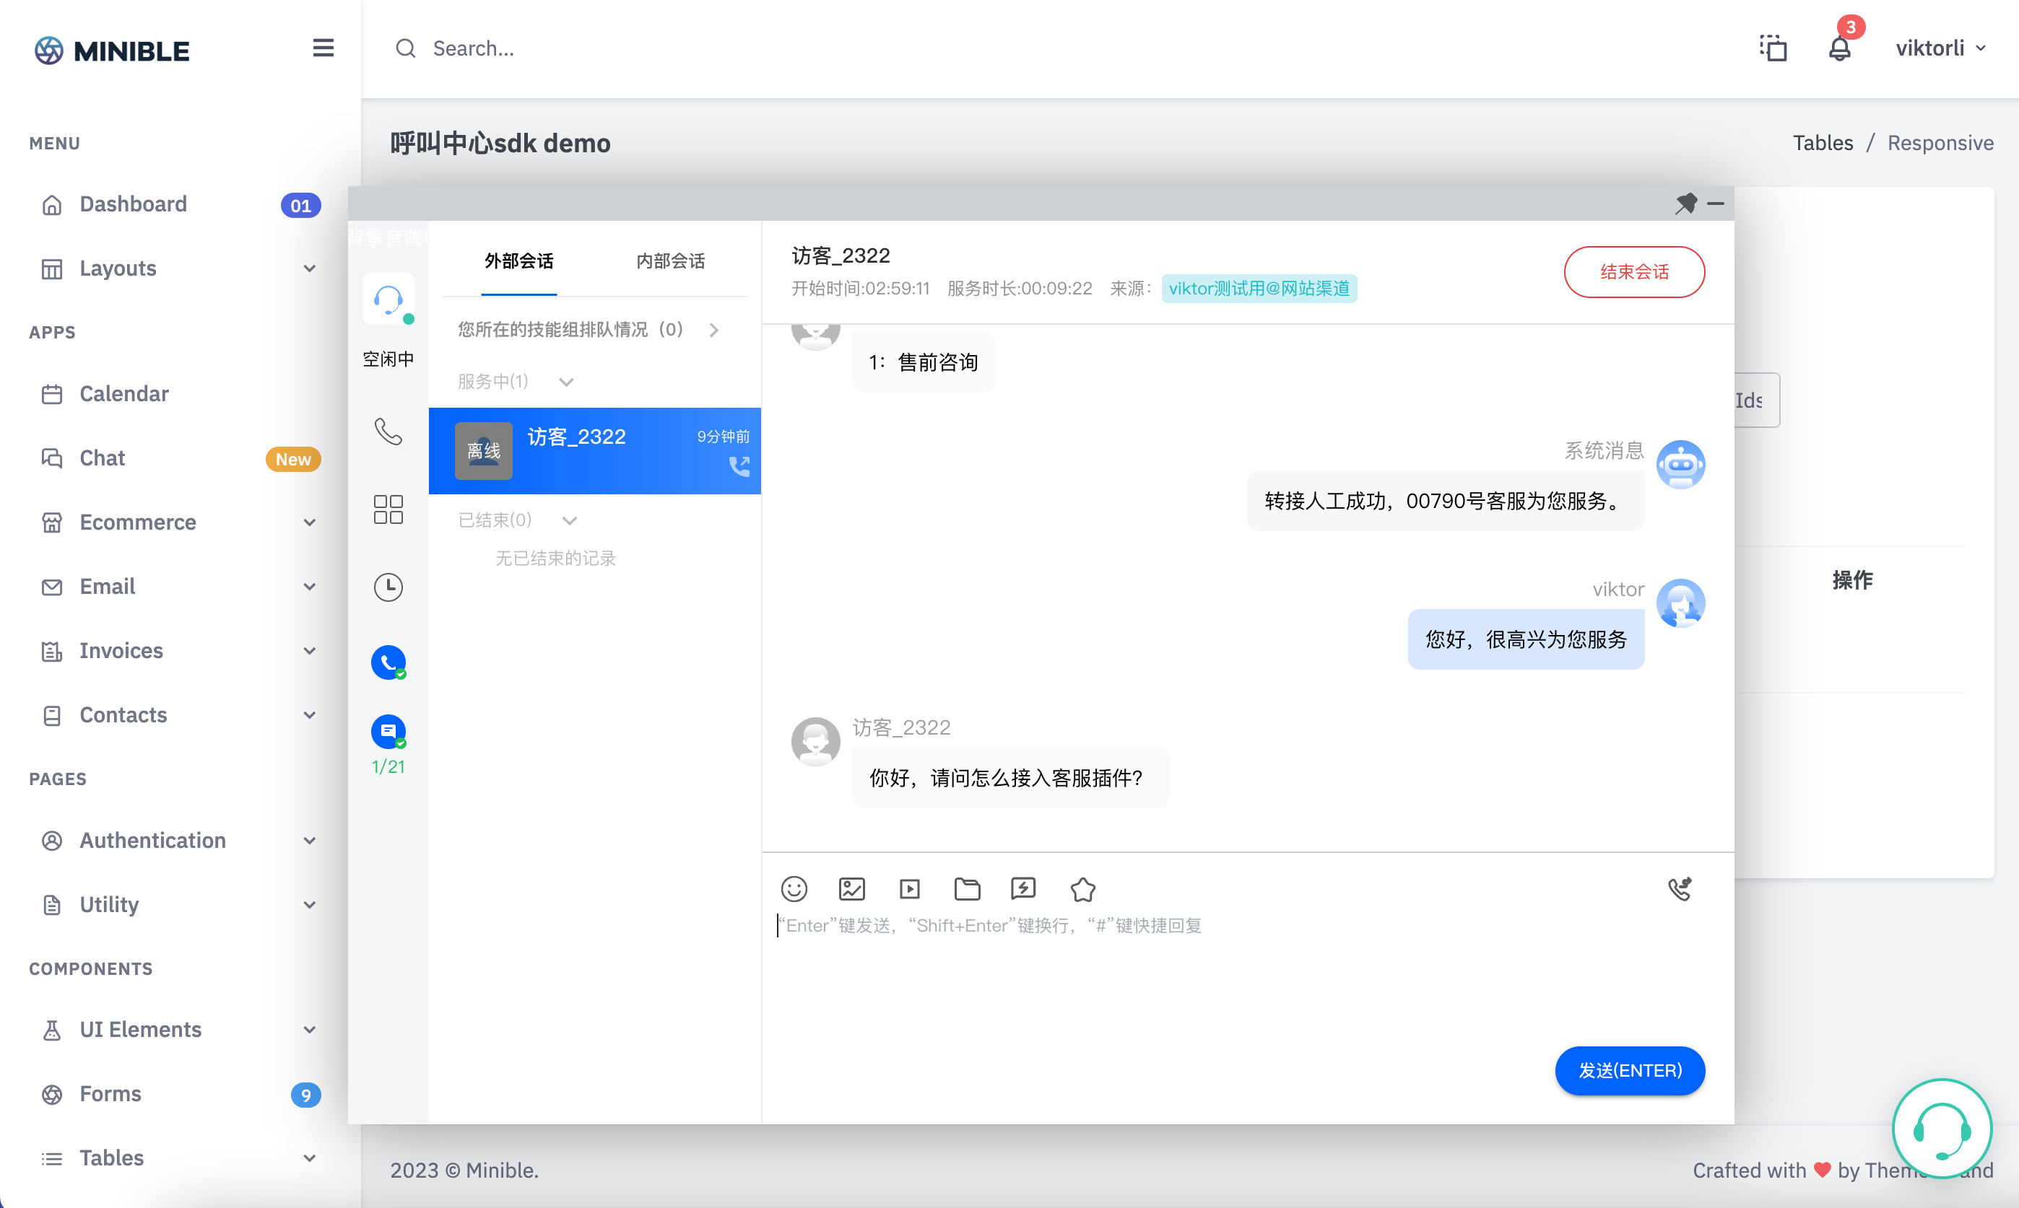Toggle the agent status headset icon
The height and width of the screenshot is (1208, 2019).
[388, 299]
